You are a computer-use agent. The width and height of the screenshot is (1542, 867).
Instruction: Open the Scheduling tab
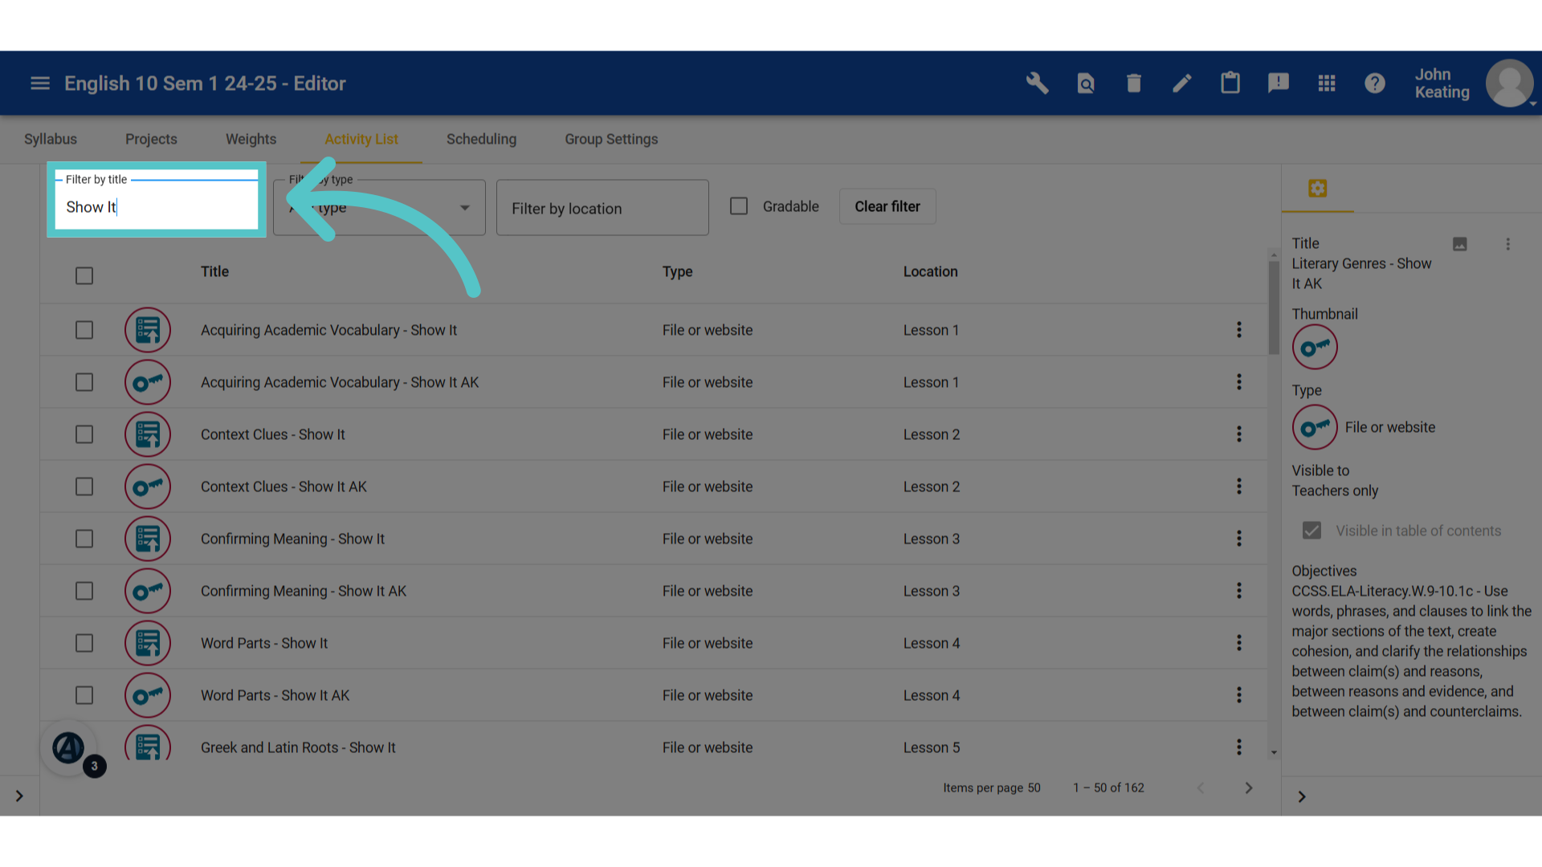pos(481,139)
